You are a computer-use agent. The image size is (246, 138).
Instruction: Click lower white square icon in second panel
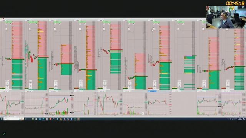pyautogui.click(x=30, y=29)
